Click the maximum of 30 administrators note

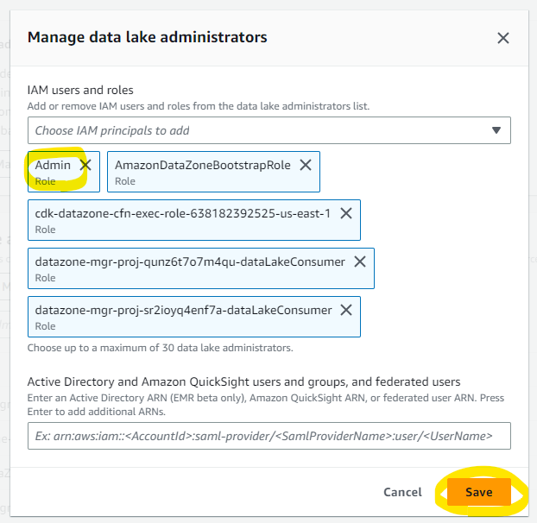click(160, 348)
